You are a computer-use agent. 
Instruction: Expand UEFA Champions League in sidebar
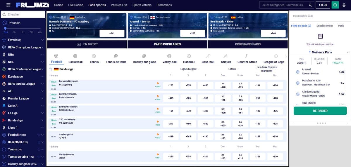[42, 47]
